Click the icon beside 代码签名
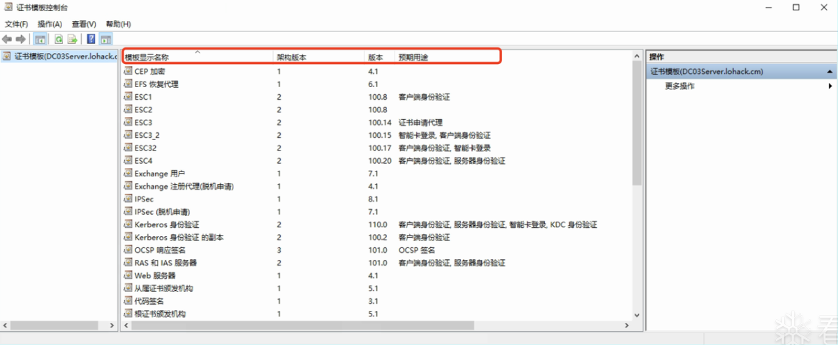This screenshot has width=838, height=345. coord(128,300)
